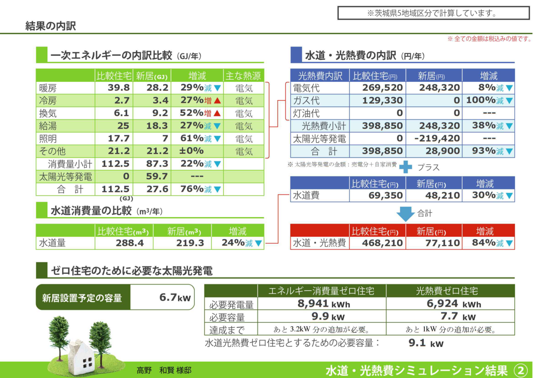Click the 新居設置予定の容量 label
Screen dimensions: 534x378
pyautogui.click(x=82, y=298)
